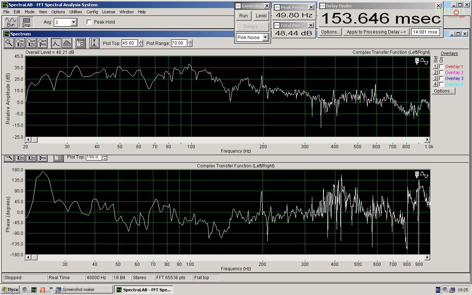472x295 pixels.
Task: Enable the Peak Hold checkbox
Action: pos(89,22)
